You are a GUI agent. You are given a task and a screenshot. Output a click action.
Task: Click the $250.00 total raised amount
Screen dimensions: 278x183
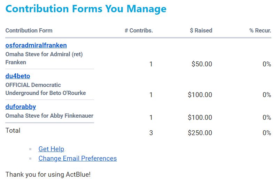coord(200,133)
